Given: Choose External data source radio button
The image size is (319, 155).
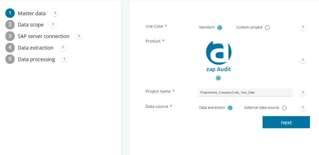Looking at the screenshot, I should point(284,108).
